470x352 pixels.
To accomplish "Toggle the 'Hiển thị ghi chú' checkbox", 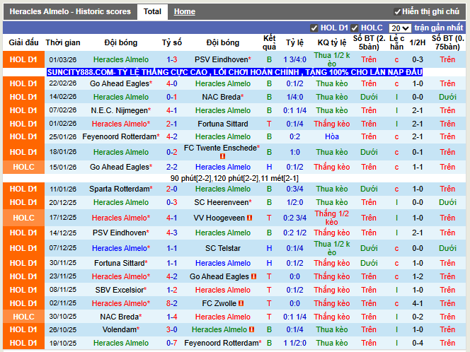I will coord(397,12).
